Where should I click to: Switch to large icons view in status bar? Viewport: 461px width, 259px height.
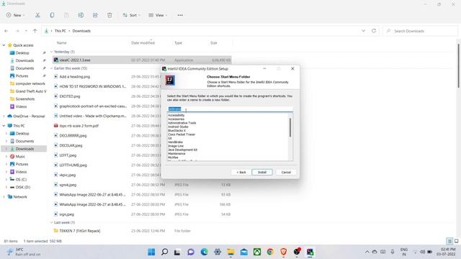coord(456,241)
